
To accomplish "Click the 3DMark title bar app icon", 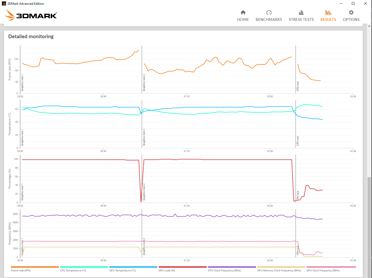I will click(4, 3).
